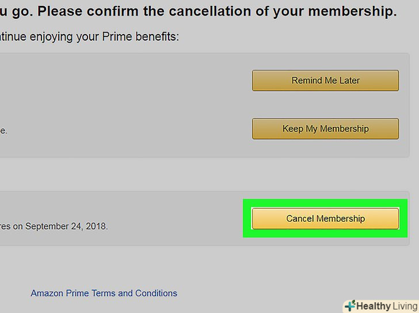Click the September 24, 2018 expiry text
419x313 pixels.
[66, 226]
